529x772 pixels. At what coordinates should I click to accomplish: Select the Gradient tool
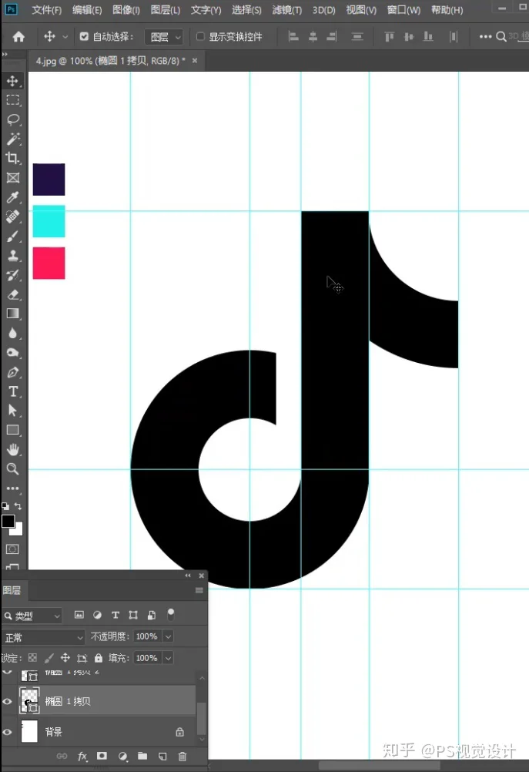click(13, 314)
